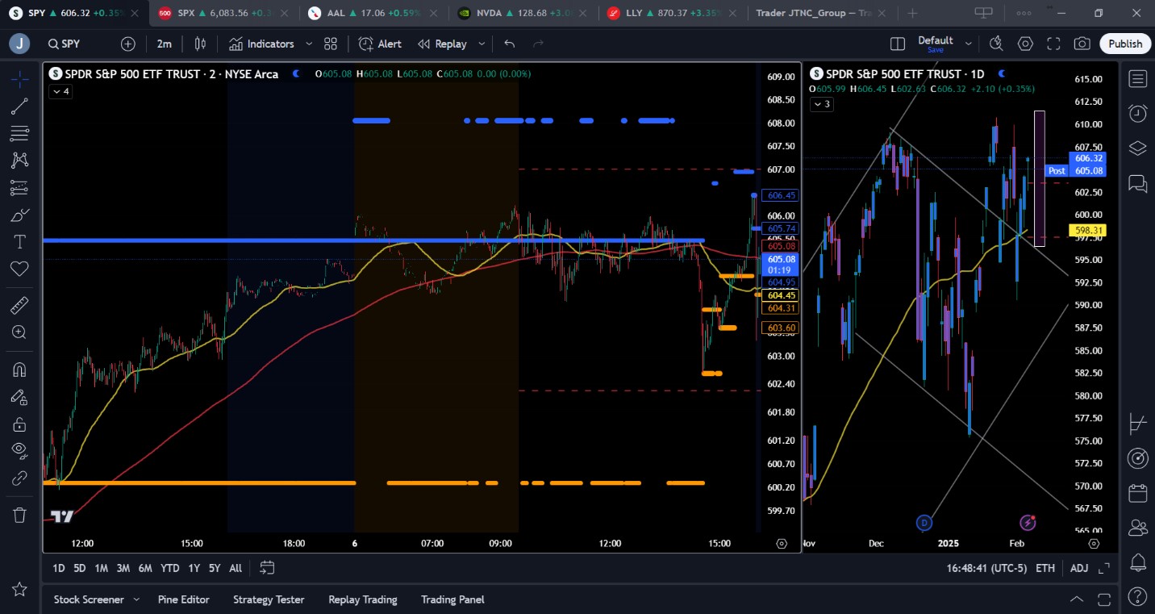
Task: Select the ruler measure tool
Action: [x=19, y=305]
